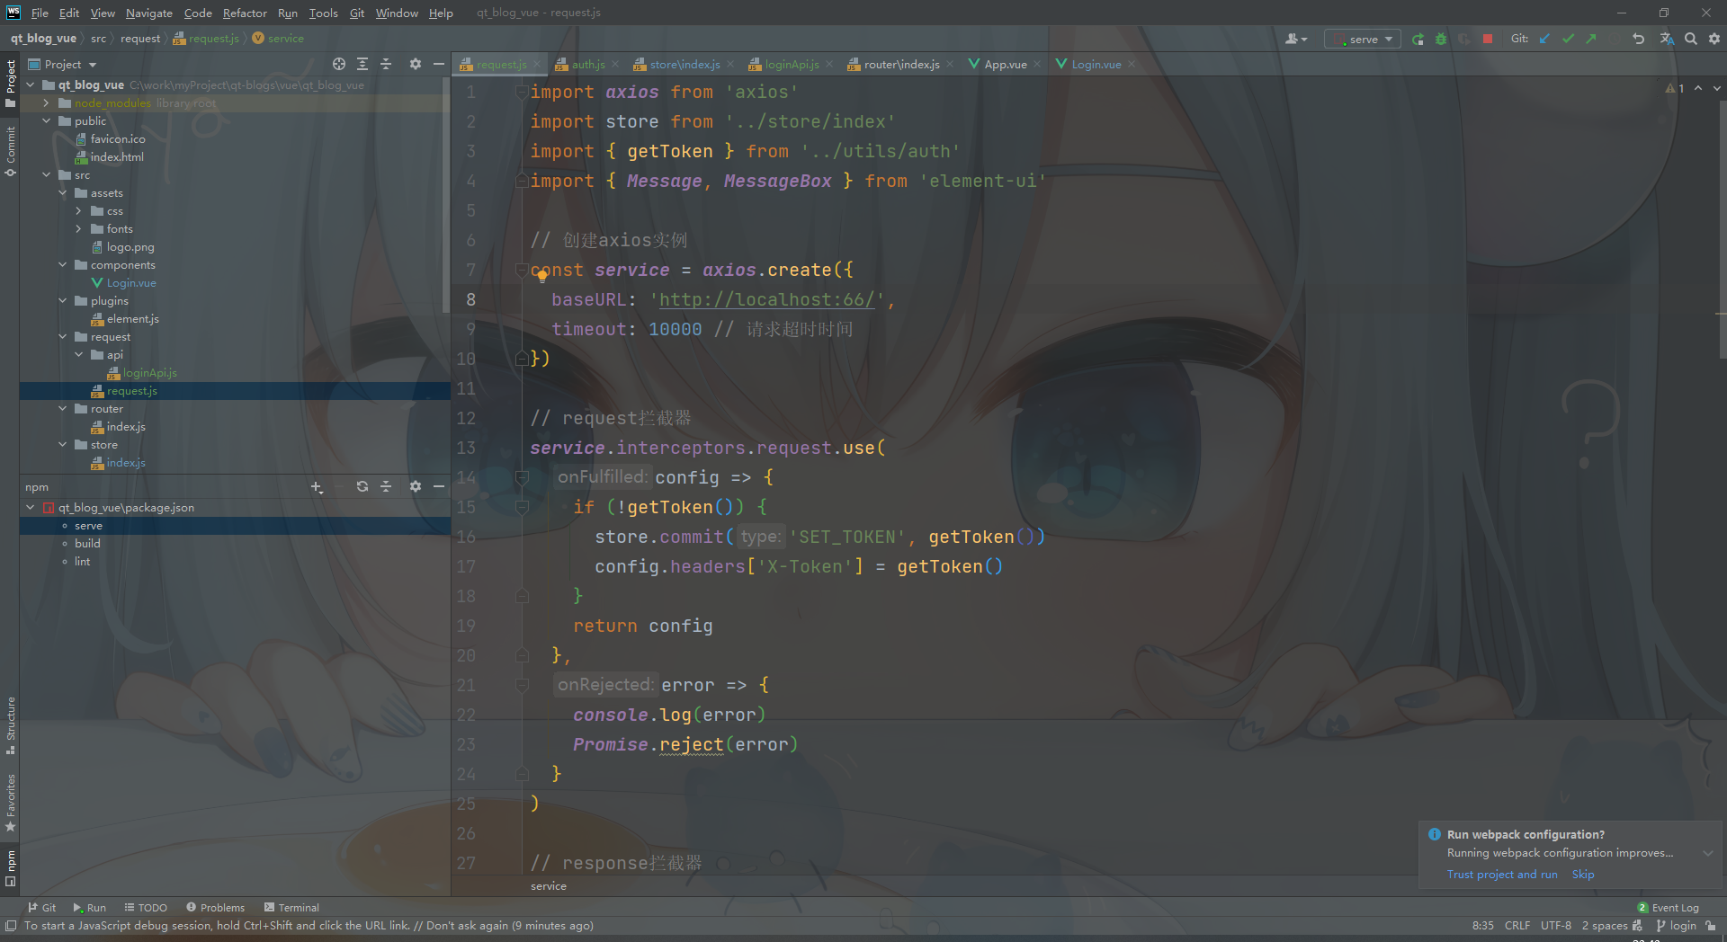Switch to loginApi.js editor tab
The image size is (1727, 942).
[791, 65]
